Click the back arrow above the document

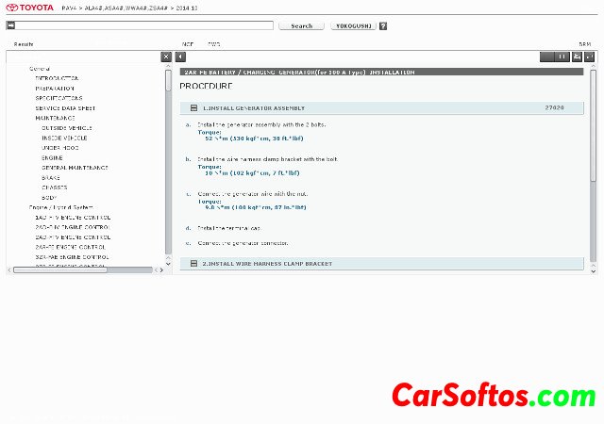[180, 57]
